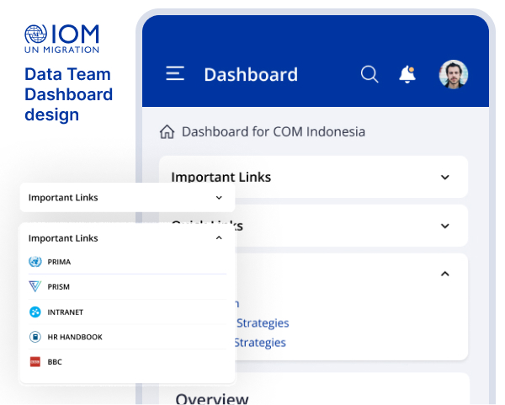Click the IOM UN Migration logo
505x405 pixels.
coord(61,38)
